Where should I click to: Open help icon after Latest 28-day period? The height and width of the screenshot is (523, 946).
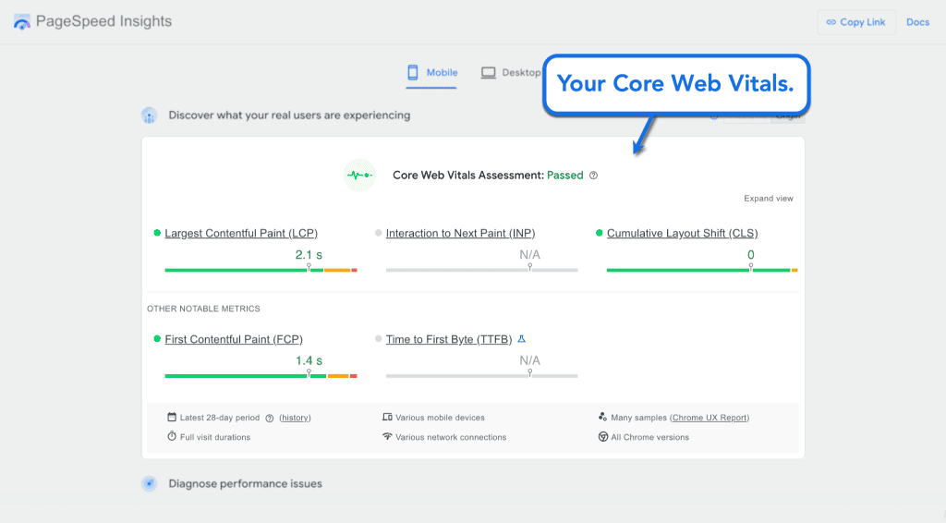(x=270, y=418)
